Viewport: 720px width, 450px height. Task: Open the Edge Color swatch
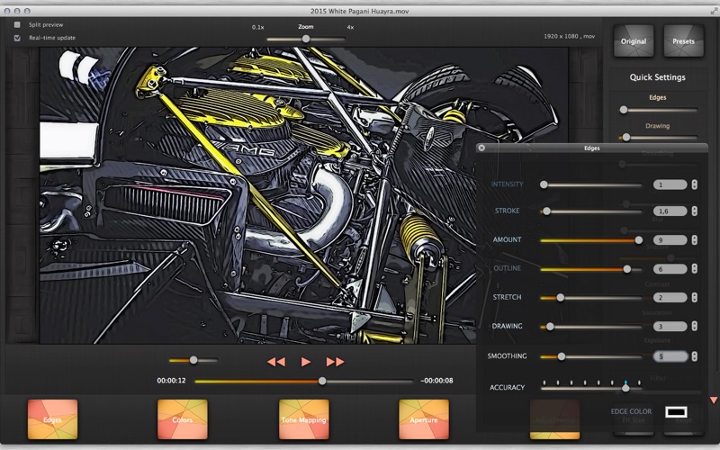click(x=677, y=411)
